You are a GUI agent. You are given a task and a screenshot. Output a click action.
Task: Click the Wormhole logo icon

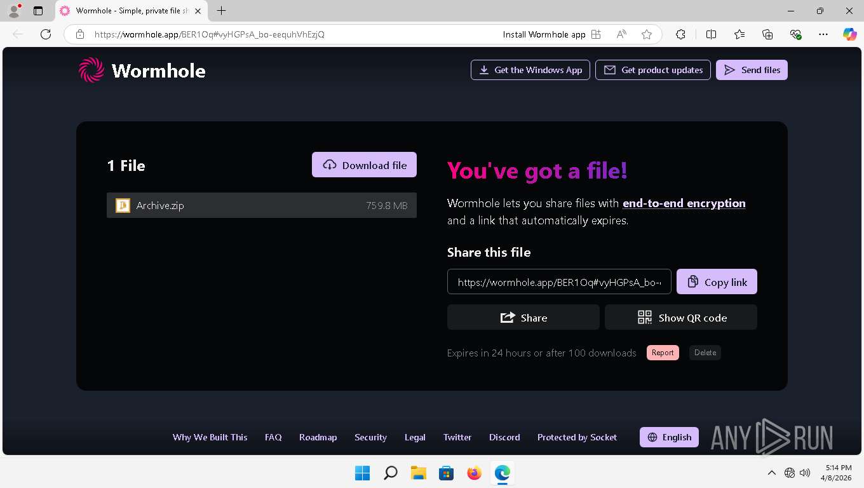91,70
